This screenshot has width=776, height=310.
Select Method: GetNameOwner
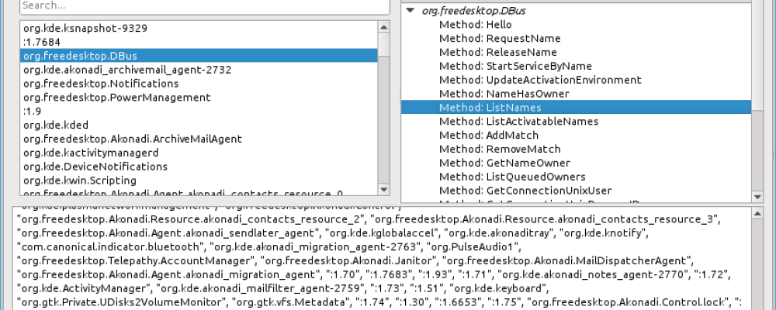[504, 163]
